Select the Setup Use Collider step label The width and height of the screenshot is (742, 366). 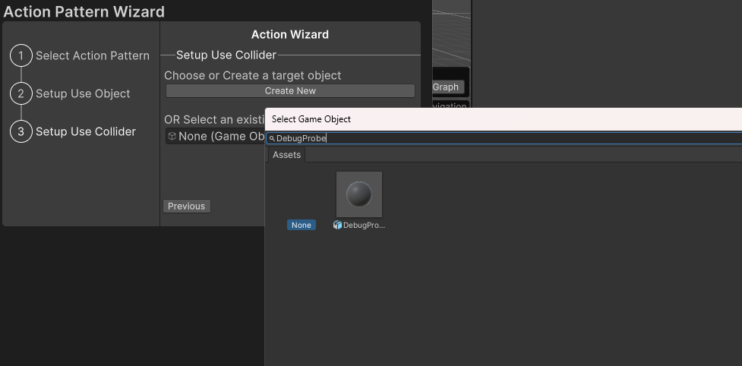tap(86, 131)
